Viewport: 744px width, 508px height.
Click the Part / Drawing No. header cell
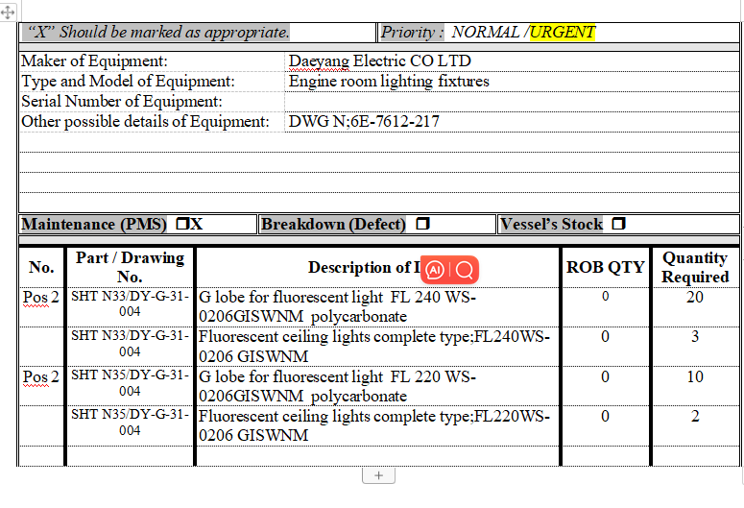[130, 267]
